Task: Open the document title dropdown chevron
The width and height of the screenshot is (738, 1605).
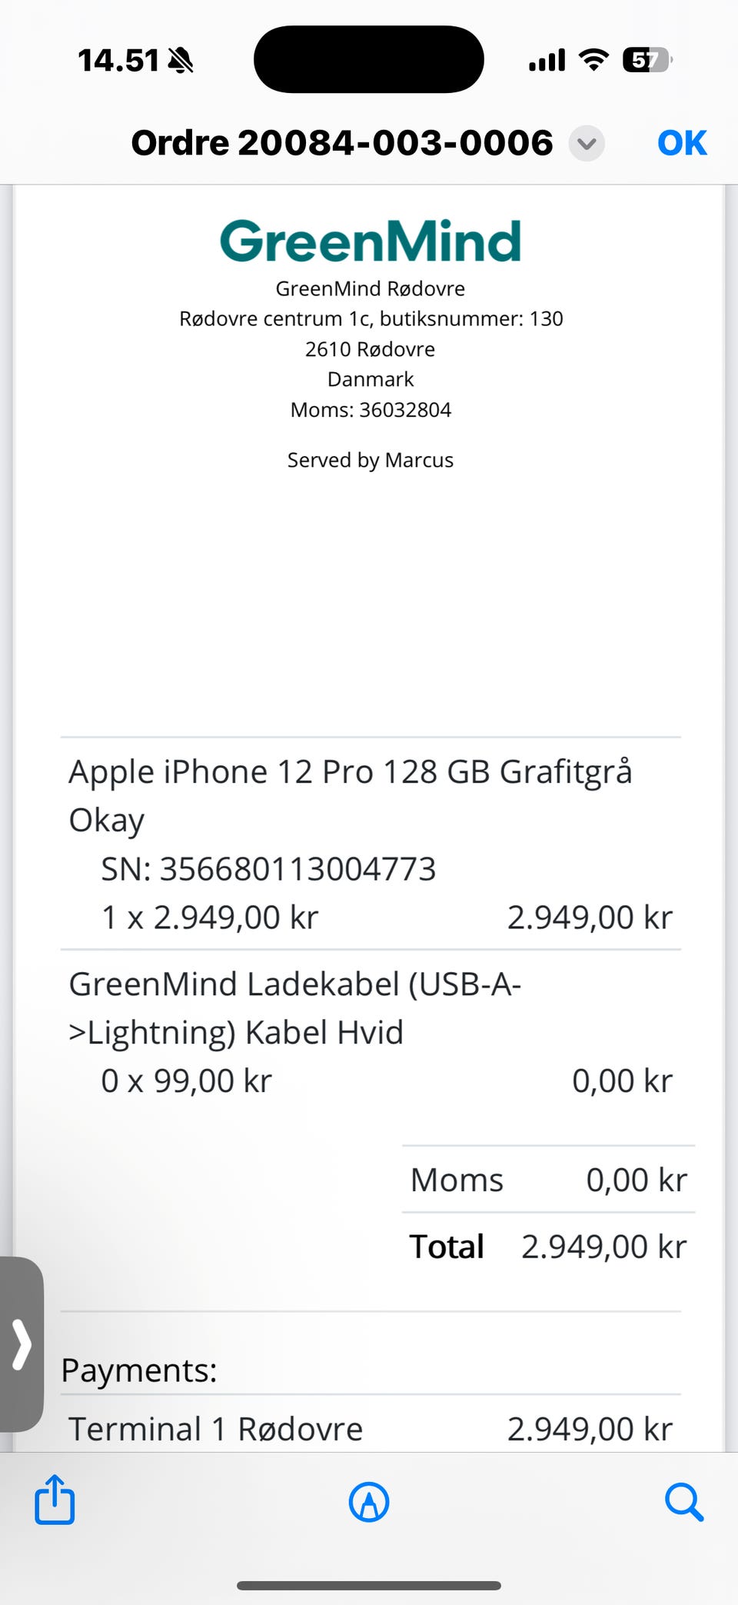Action: point(587,144)
